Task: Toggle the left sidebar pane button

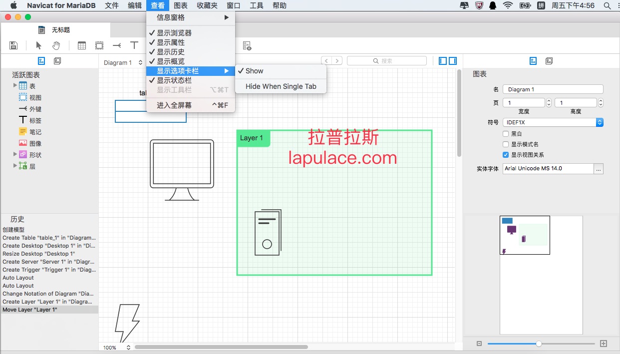Action: (x=443, y=61)
